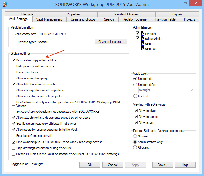The width and height of the screenshot is (204, 176).
Task: Enable Allow users to create sub projects
Action: (x=13, y=96)
